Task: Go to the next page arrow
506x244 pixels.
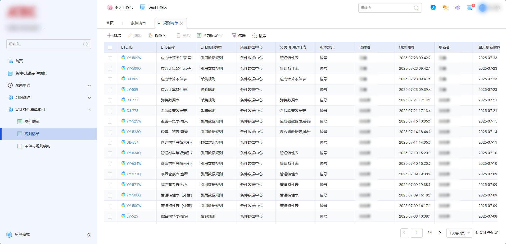Action: click(440, 233)
